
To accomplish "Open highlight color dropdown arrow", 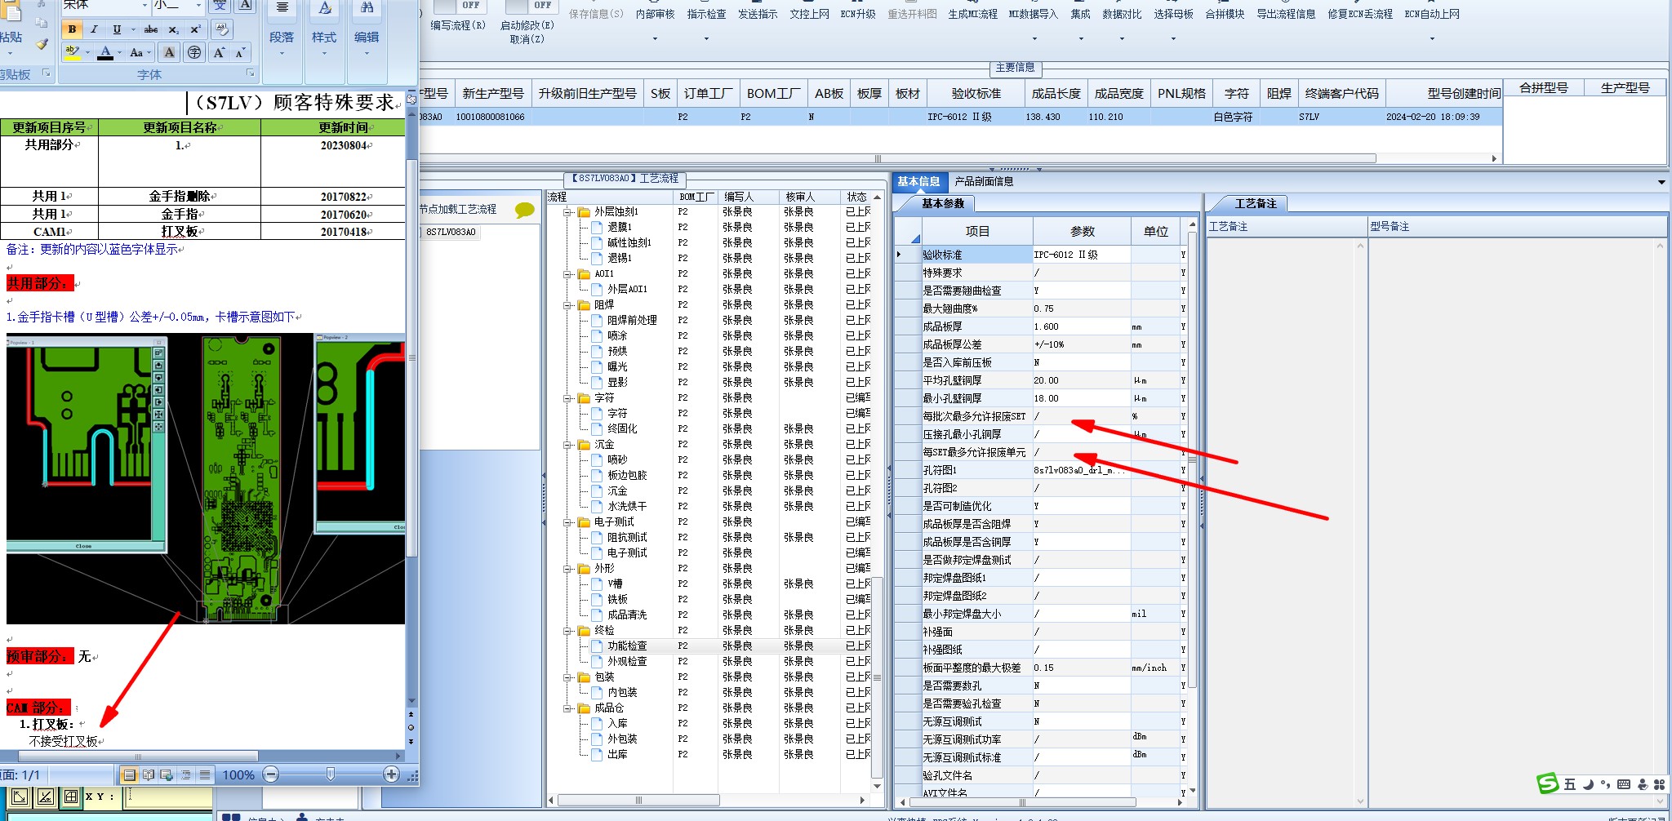I will 87,52.
